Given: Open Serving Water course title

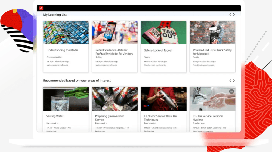Looking at the screenshot, I should pos(55,116).
